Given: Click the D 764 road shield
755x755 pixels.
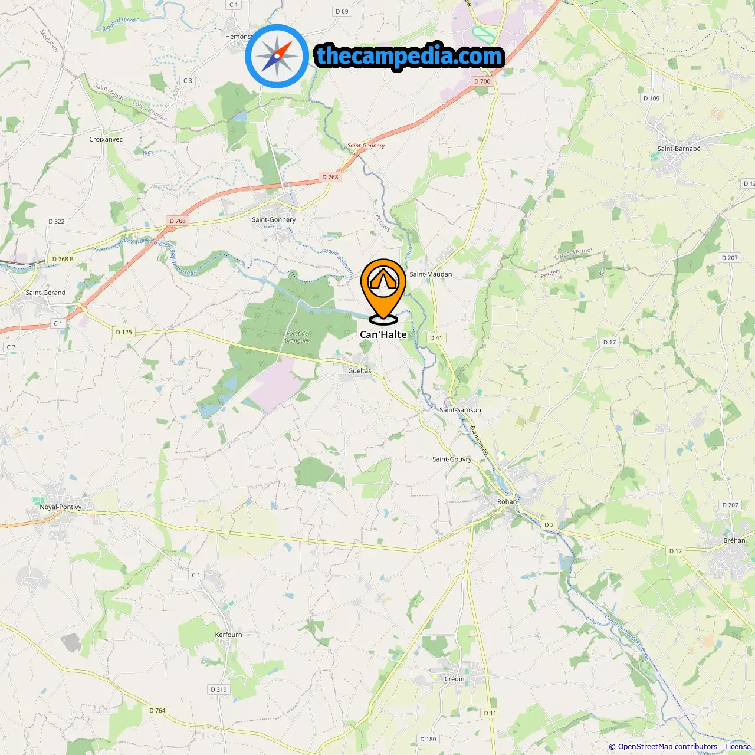Looking at the screenshot, I should pos(157,710).
